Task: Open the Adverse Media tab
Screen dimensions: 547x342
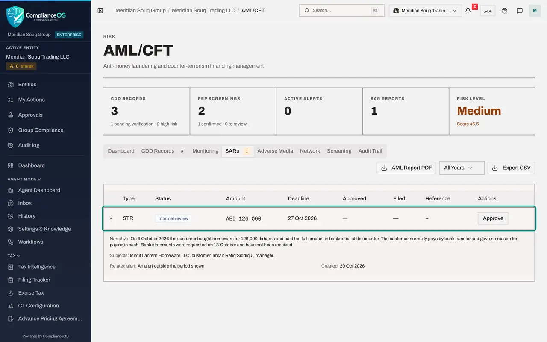Action: [x=275, y=151]
